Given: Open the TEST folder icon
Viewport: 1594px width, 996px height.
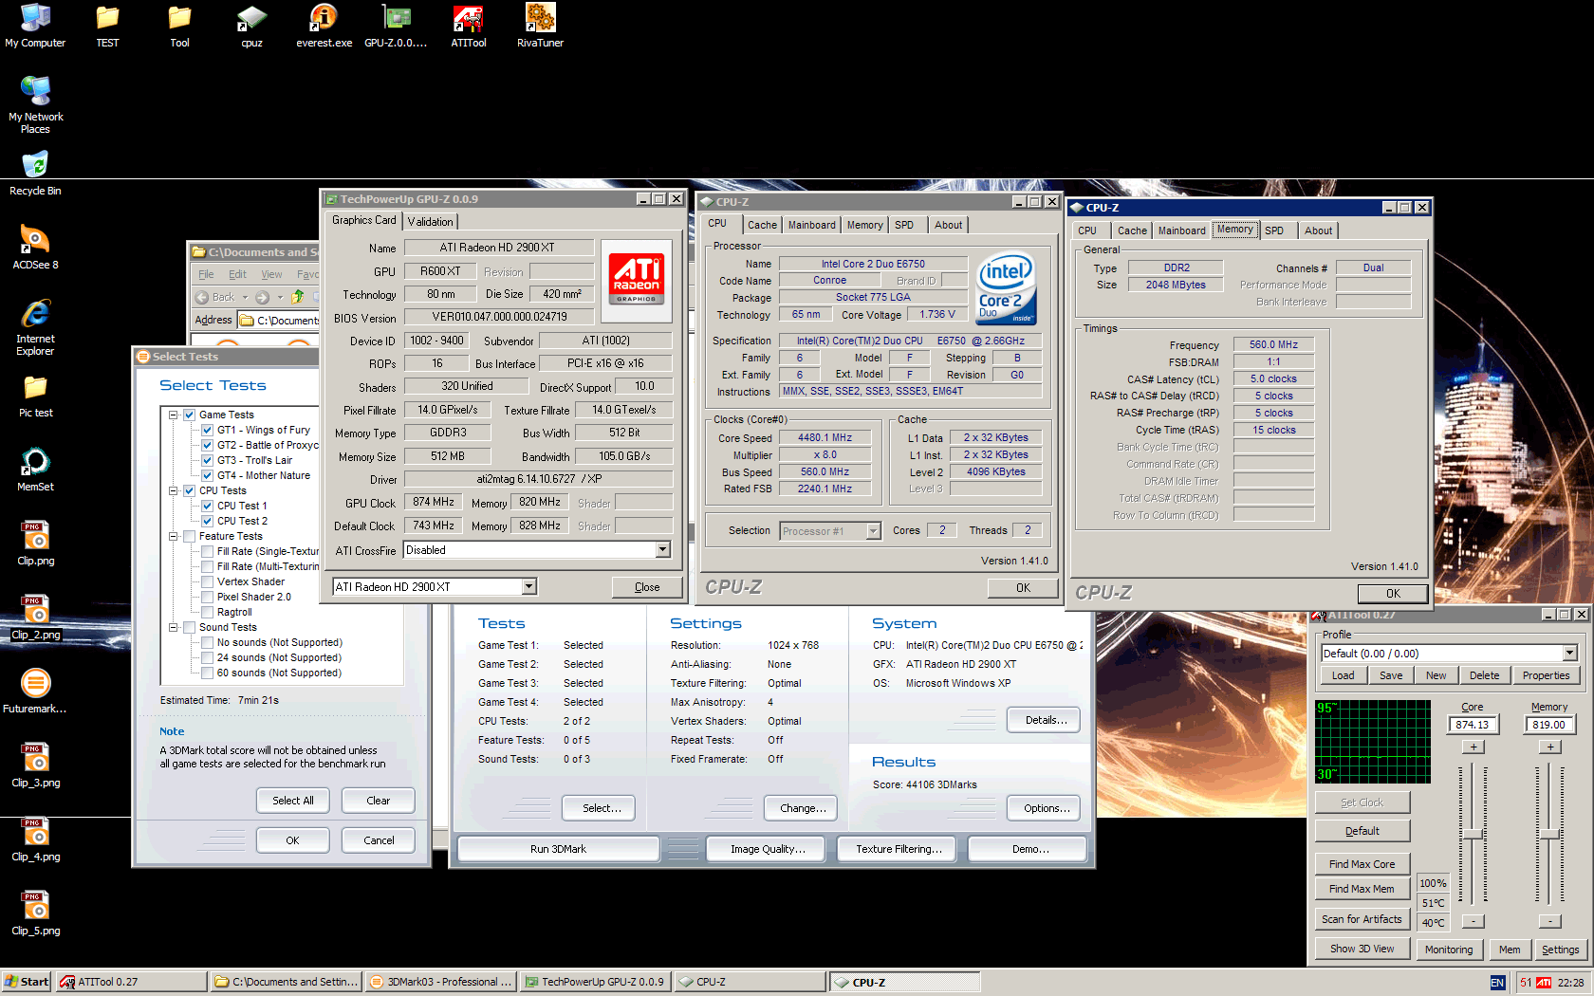Looking at the screenshot, I should click(x=107, y=26).
